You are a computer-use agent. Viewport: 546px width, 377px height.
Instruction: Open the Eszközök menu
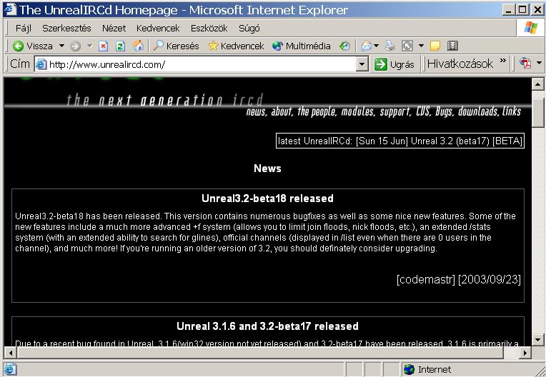click(x=209, y=28)
